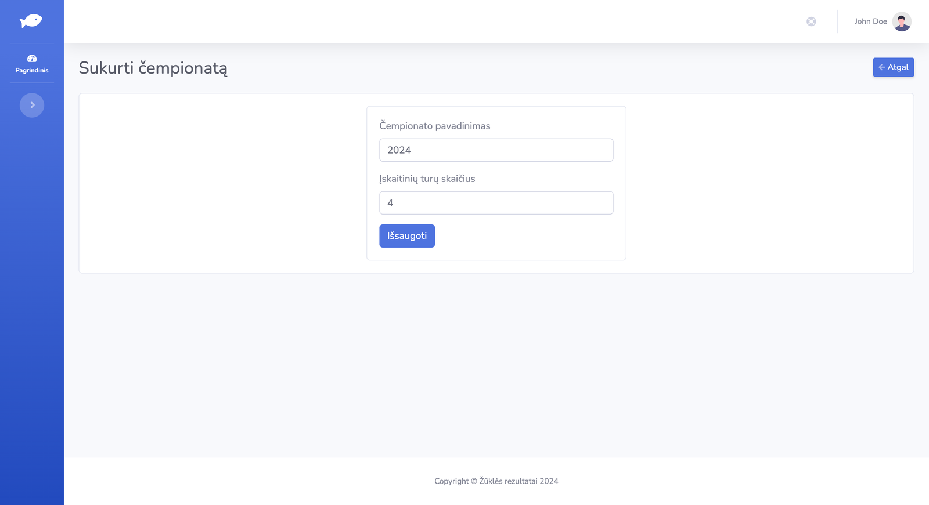Click the life ring help icon
This screenshot has width=929, height=505.
coord(811,21)
